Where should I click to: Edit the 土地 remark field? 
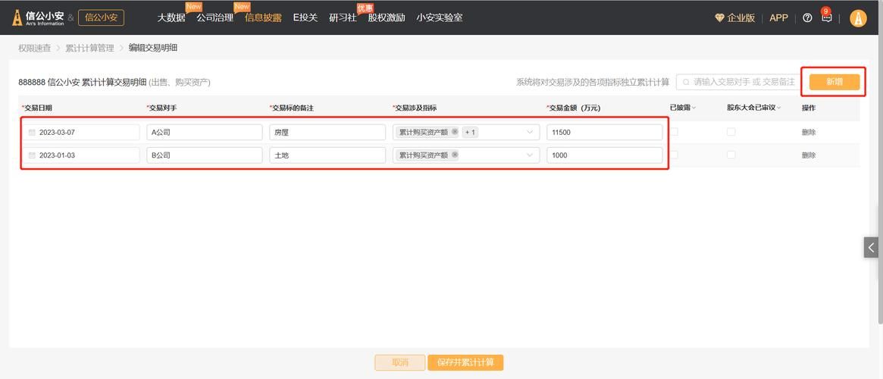pos(327,155)
